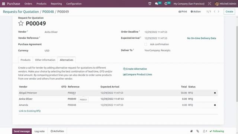Show followers count icon

click(x=205, y=131)
